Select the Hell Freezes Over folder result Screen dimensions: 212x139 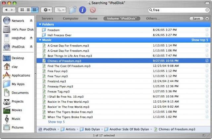coord(124,35)
